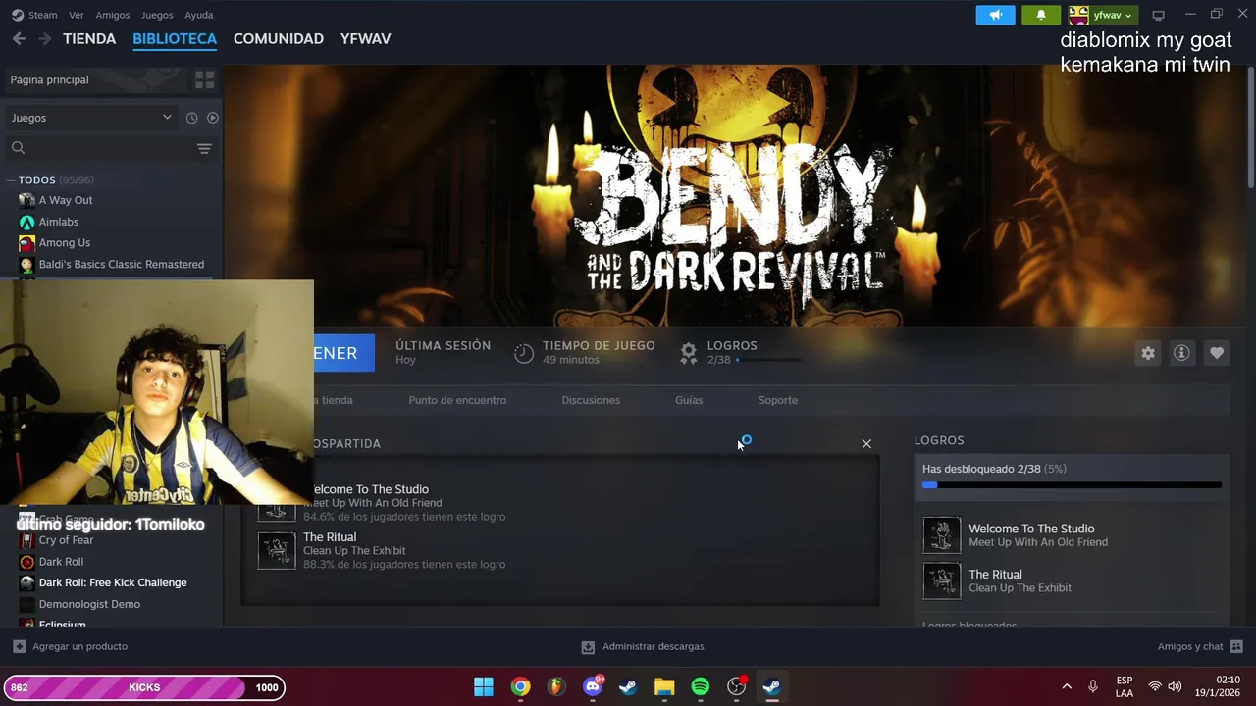This screenshot has width=1256, height=706.
Task: Open the Big Picture mode monitor icon
Action: (x=1158, y=15)
